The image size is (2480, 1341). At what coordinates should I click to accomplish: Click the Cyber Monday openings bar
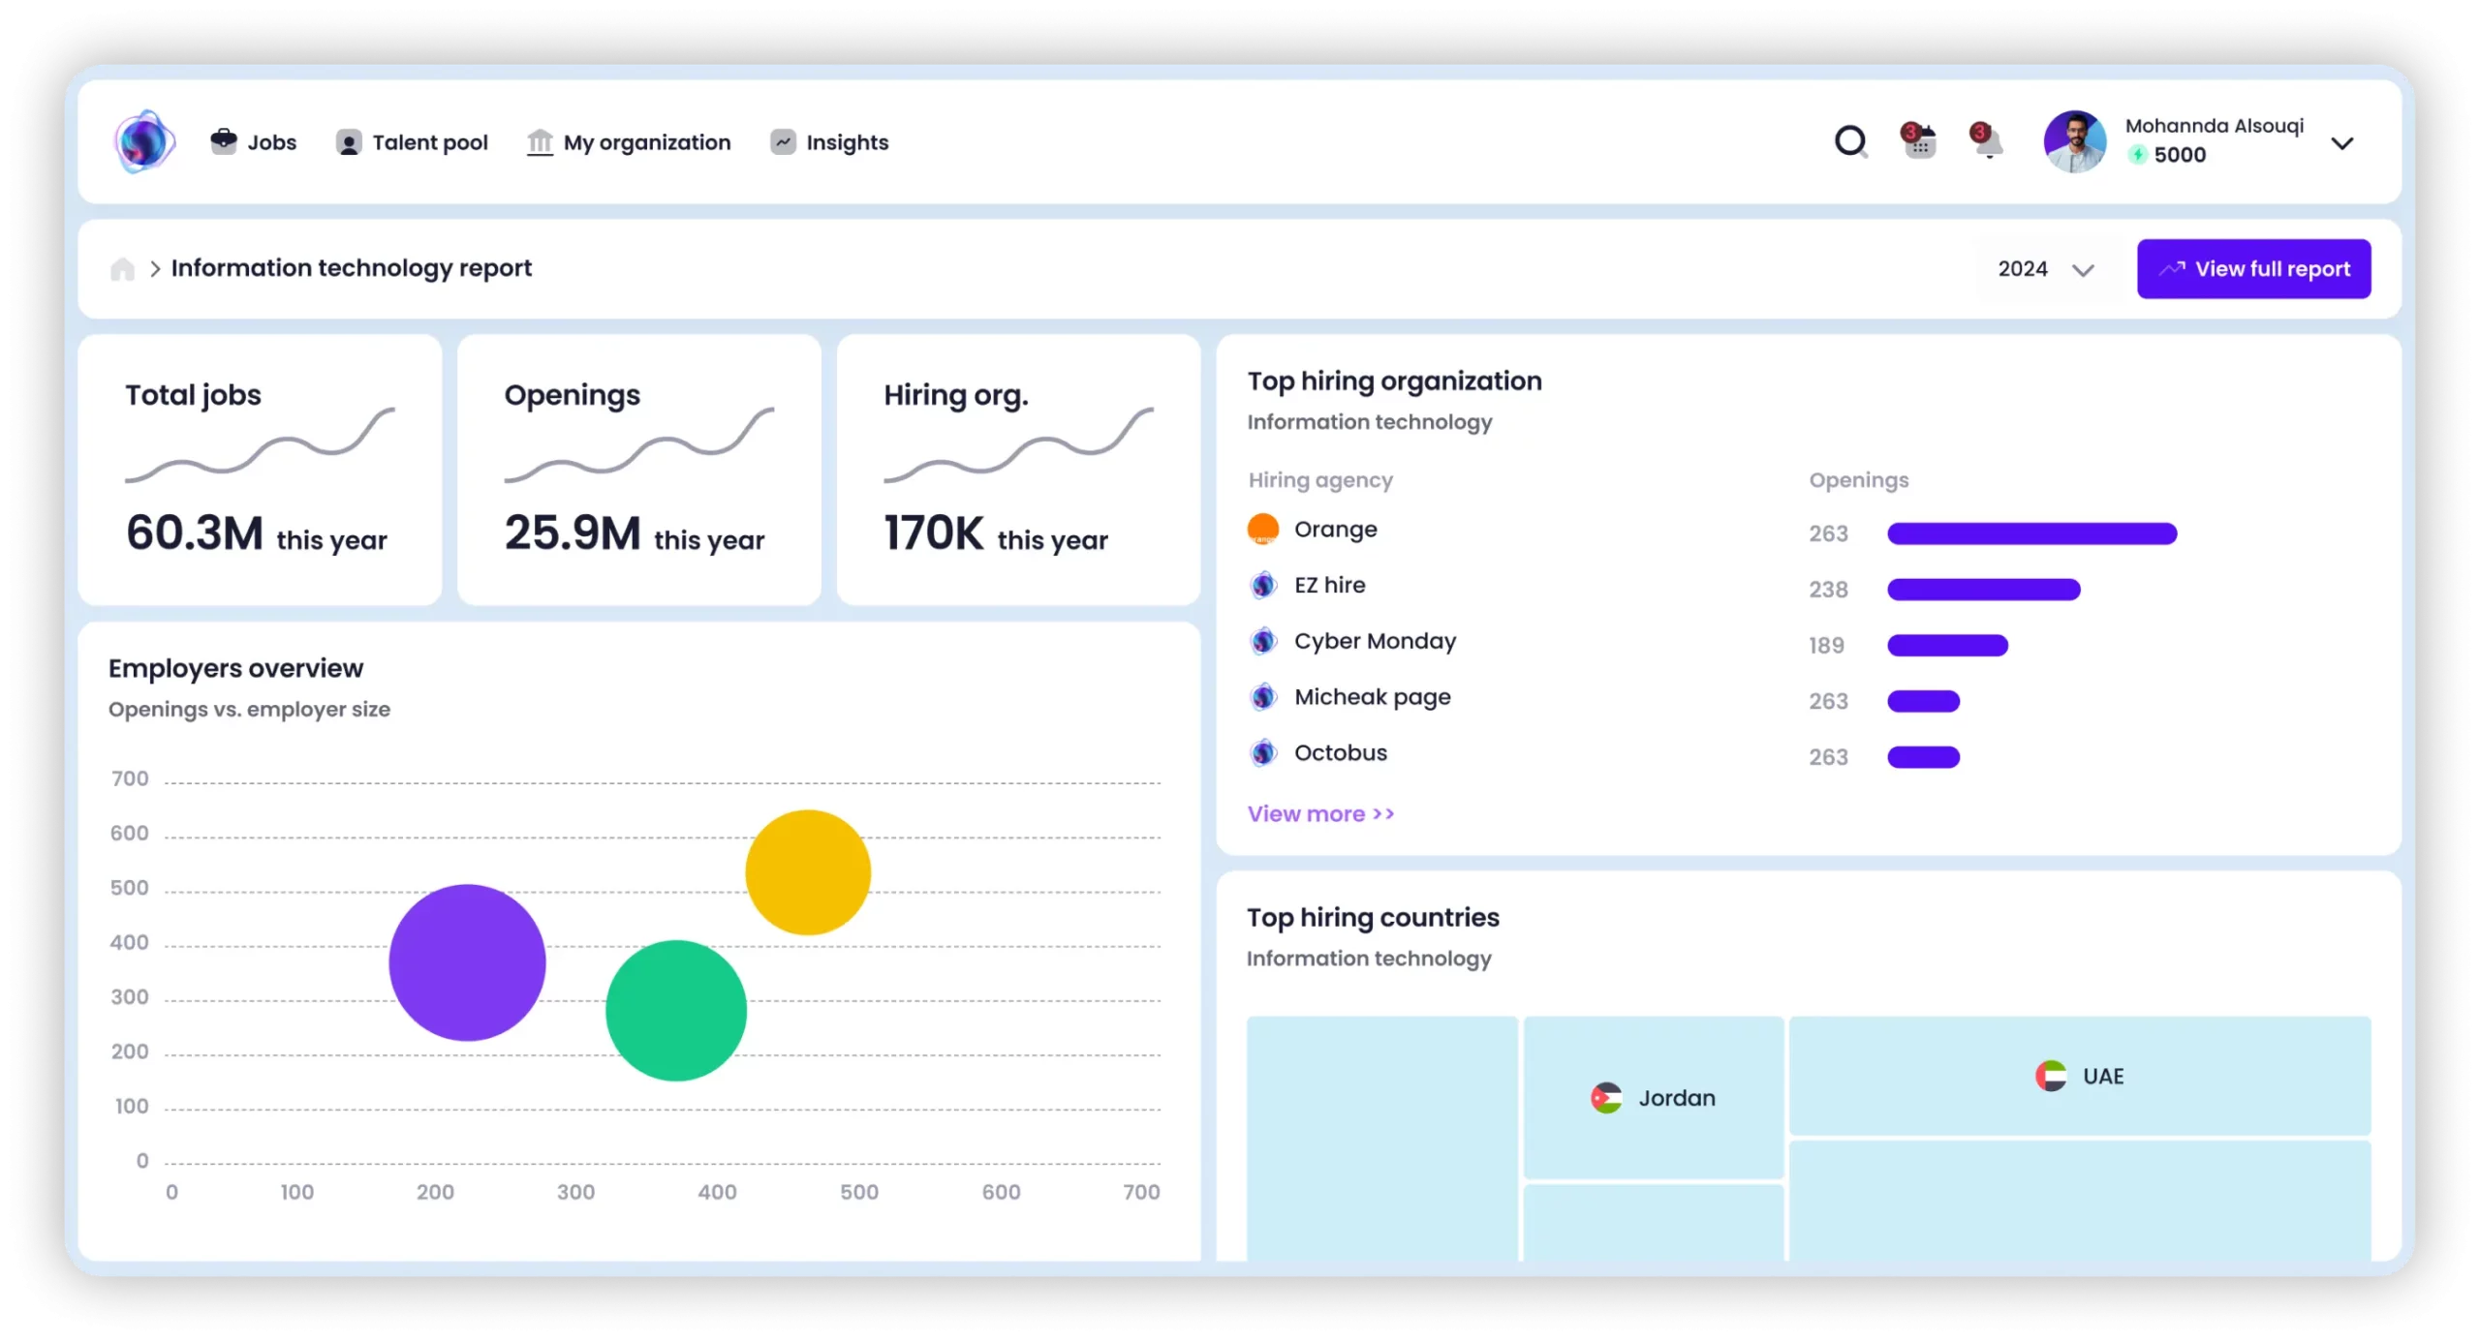1947,645
